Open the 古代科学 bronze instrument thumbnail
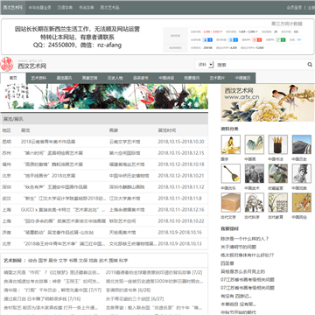The width and height of the screenshot is (315, 315). click(x=255, y=202)
